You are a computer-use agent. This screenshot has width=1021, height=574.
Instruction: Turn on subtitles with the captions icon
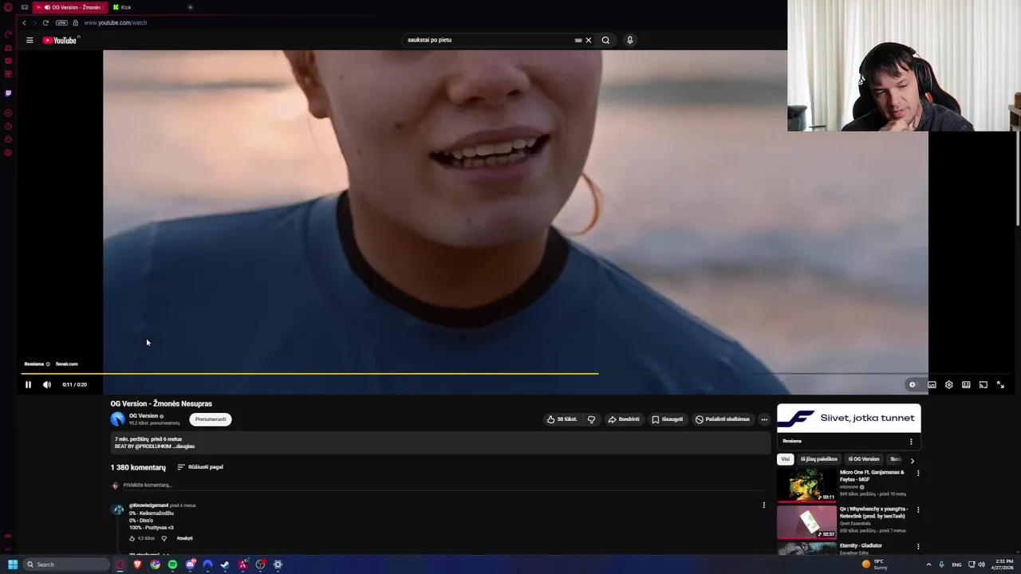click(x=932, y=384)
